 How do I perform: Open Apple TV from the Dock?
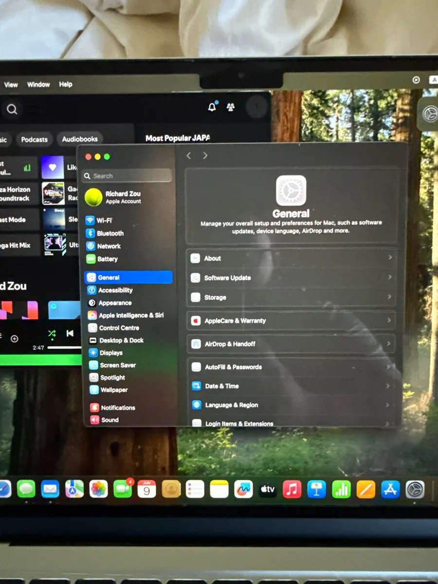pos(268,489)
